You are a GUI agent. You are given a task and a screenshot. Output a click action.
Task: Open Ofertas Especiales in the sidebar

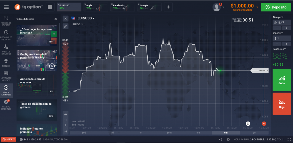[x=6, y=105]
